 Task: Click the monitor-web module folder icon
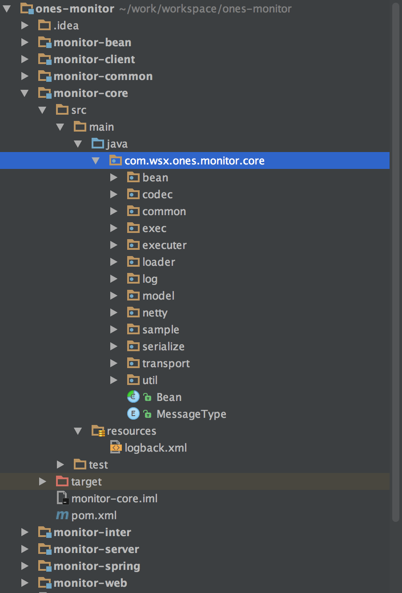coord(45,582)
